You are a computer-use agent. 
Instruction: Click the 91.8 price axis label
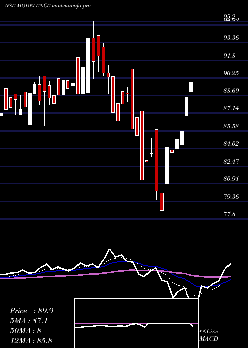[x=229, y=56]
